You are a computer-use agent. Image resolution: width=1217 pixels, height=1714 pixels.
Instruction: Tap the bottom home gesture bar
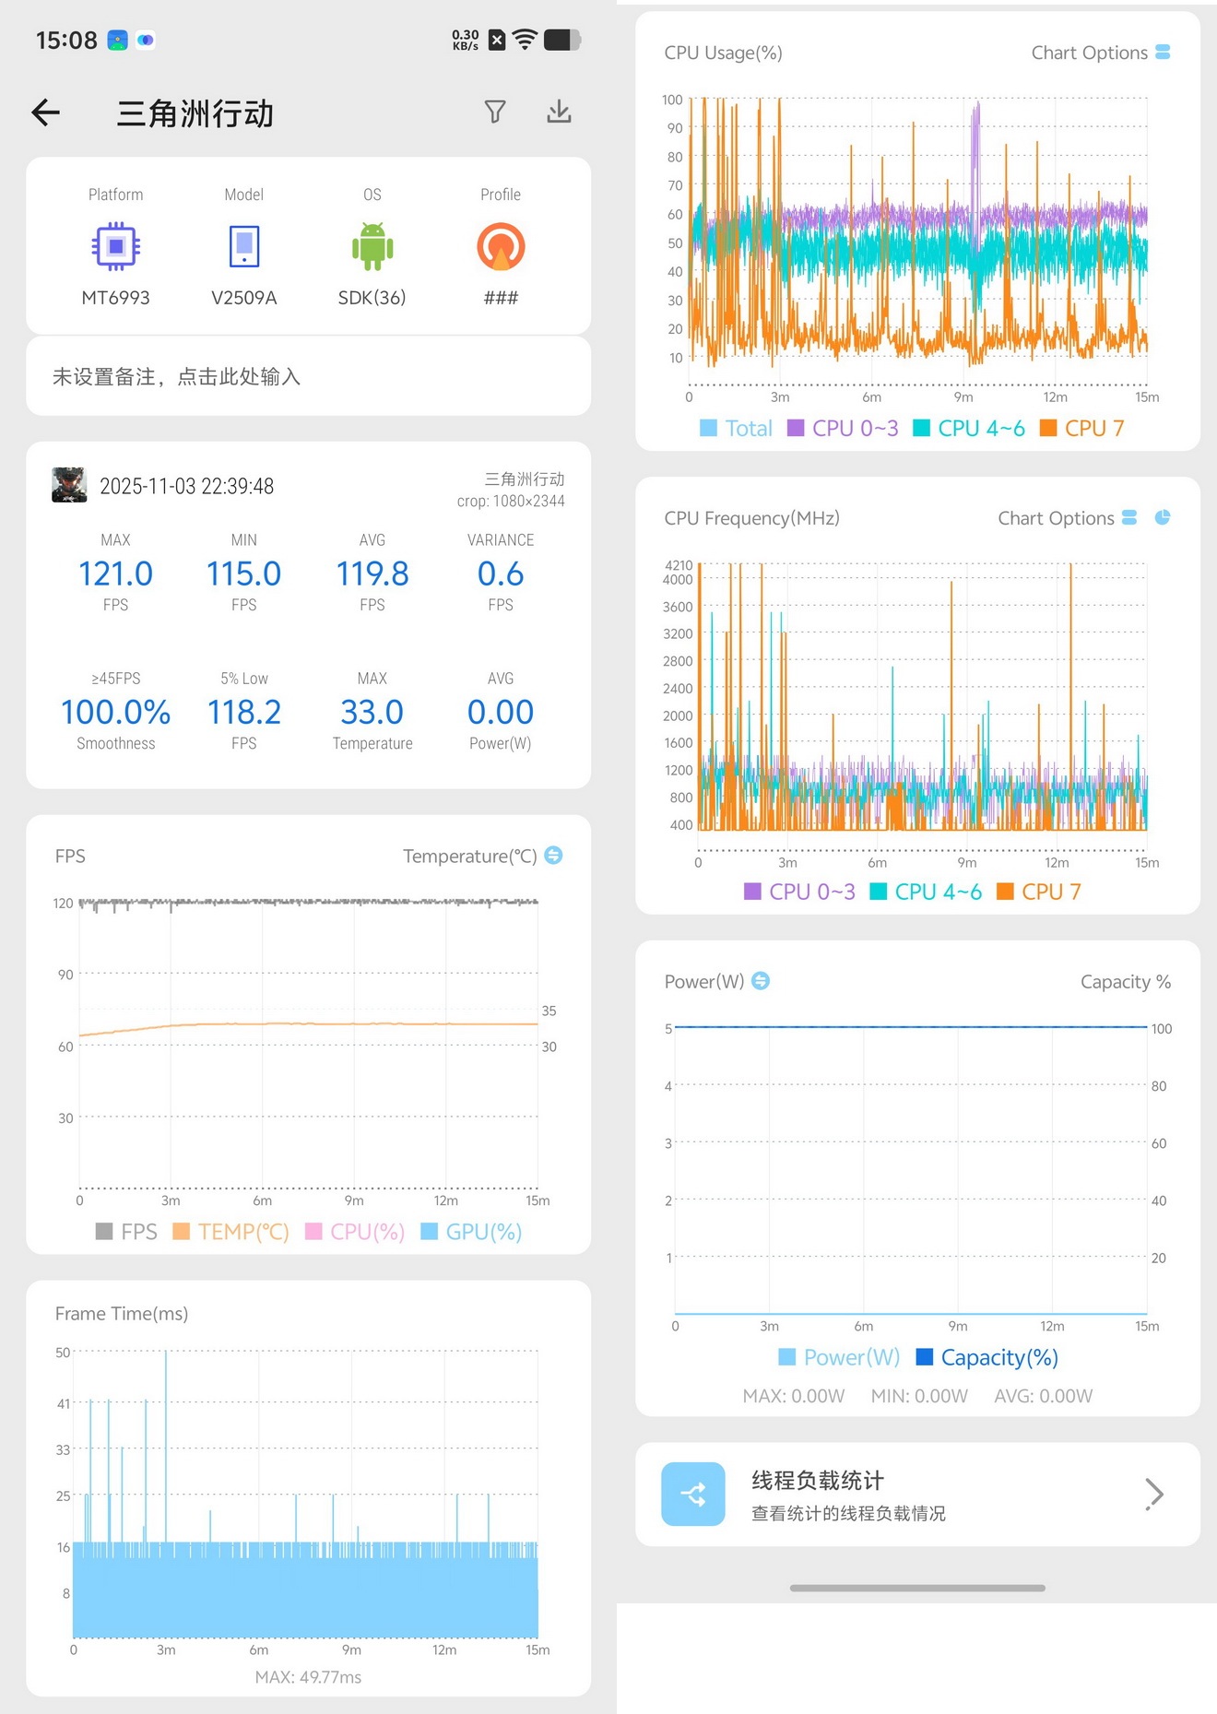(x=917, y=1588)
